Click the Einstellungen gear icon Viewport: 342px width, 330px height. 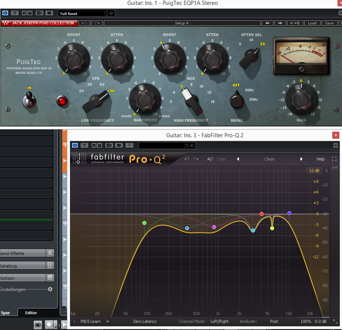click(x=50, y=289)
